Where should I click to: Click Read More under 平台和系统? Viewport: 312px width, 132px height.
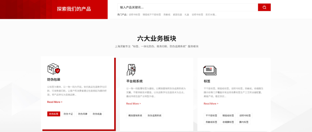[x=134, y=104]
